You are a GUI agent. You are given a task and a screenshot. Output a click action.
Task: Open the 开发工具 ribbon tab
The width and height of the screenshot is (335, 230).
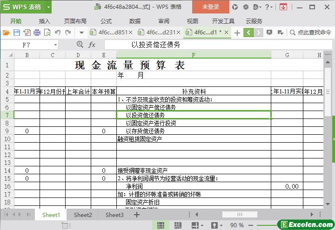click(223, 21)
